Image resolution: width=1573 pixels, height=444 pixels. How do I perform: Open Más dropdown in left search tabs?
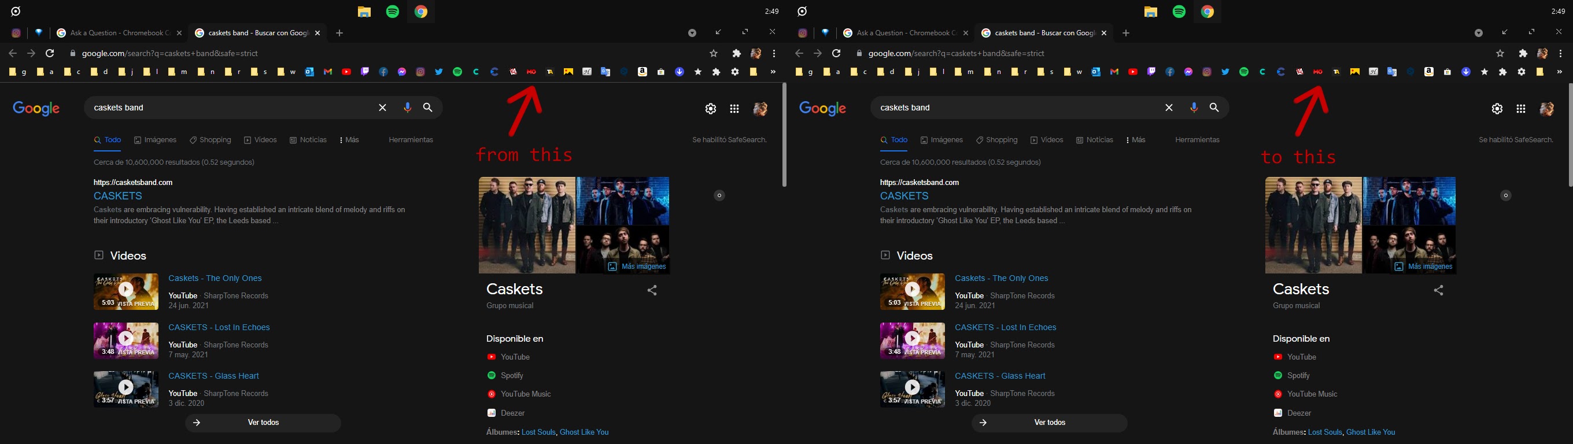click(x=349, y=140)
